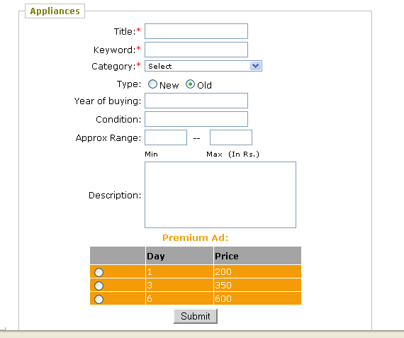Focus the Keyword text box

coord(196,50)
